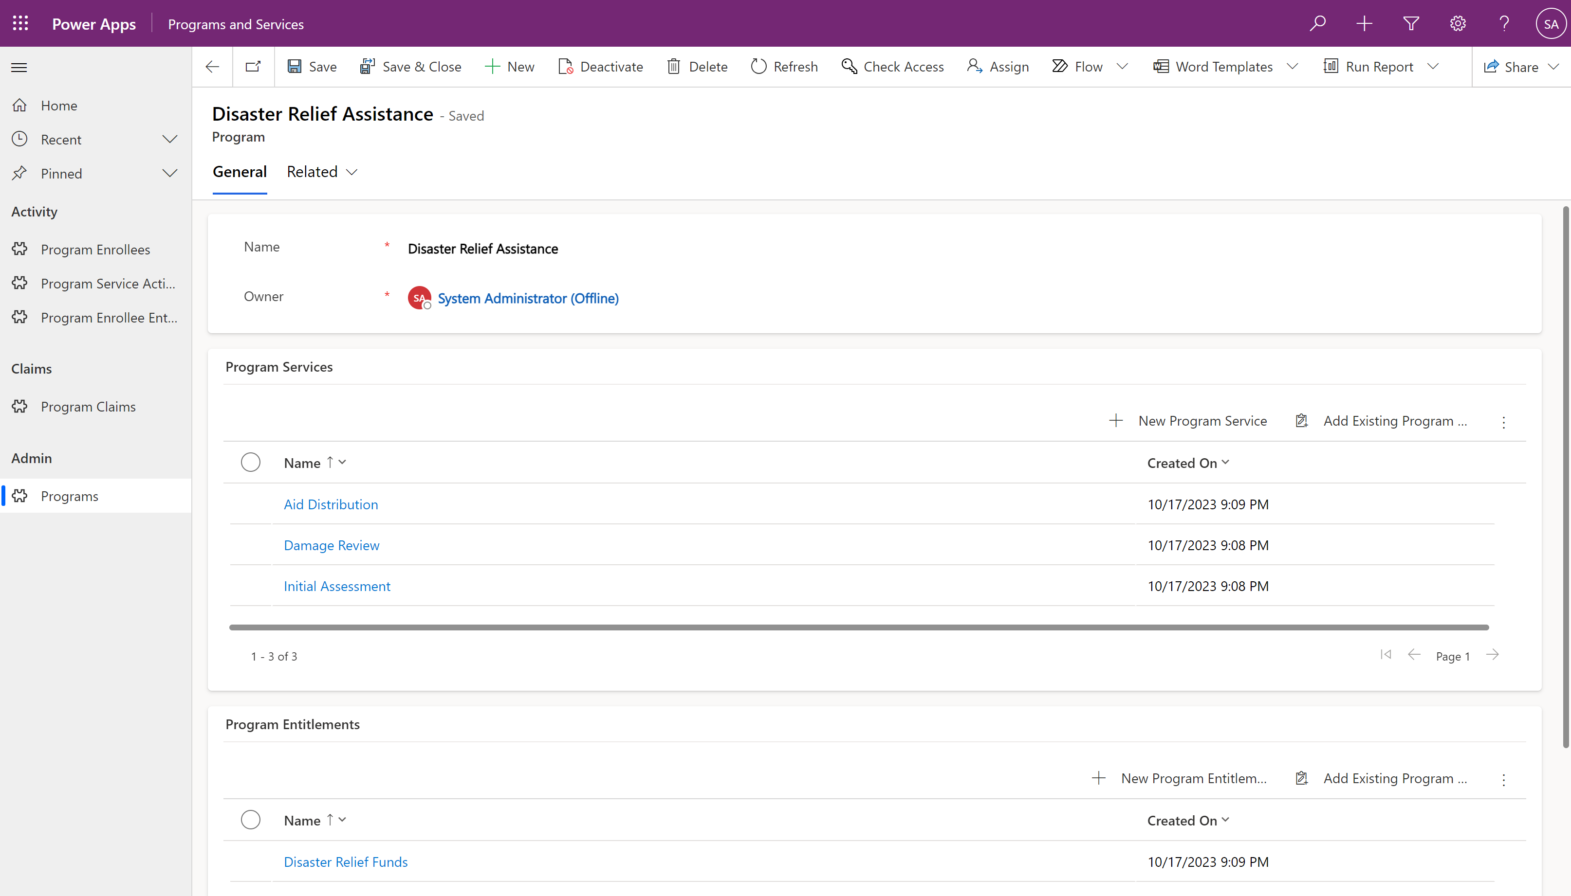
Task: Go to Home in the sidebar
Action: pos(95,105)
